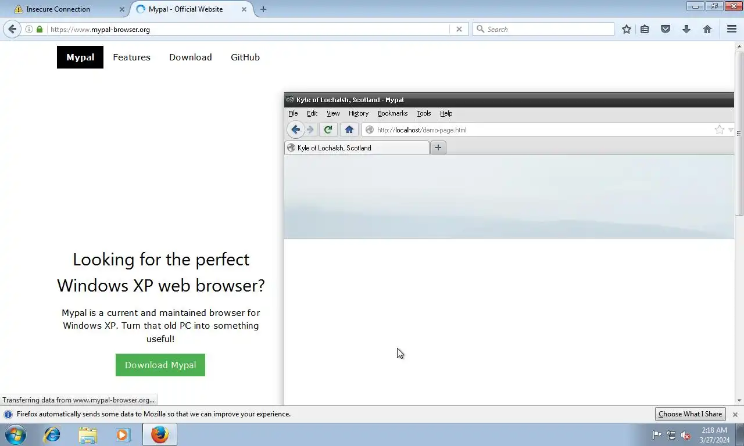Click the page vertical scrollbar thumb
Viewport: 744px width, 446px height.
[739, 134]
